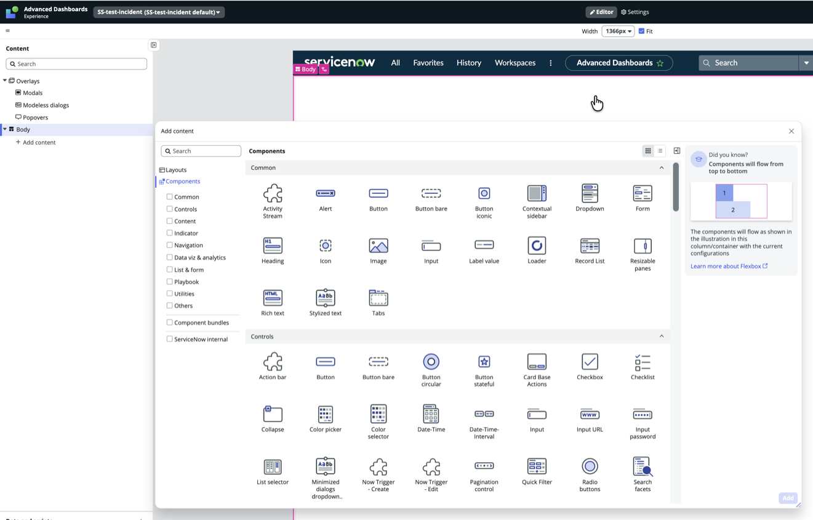Open the History menu
The width and height of the screenshot is (813, 520).
click(x=469, y=63)
